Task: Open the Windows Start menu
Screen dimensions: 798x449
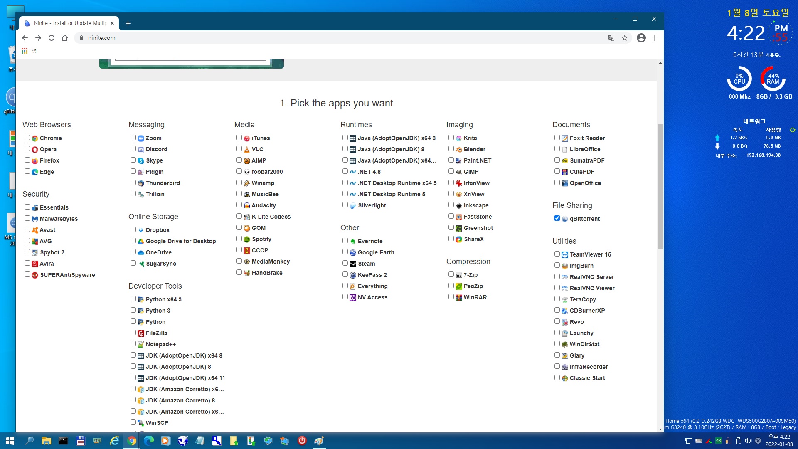Action: pos(10,441)
